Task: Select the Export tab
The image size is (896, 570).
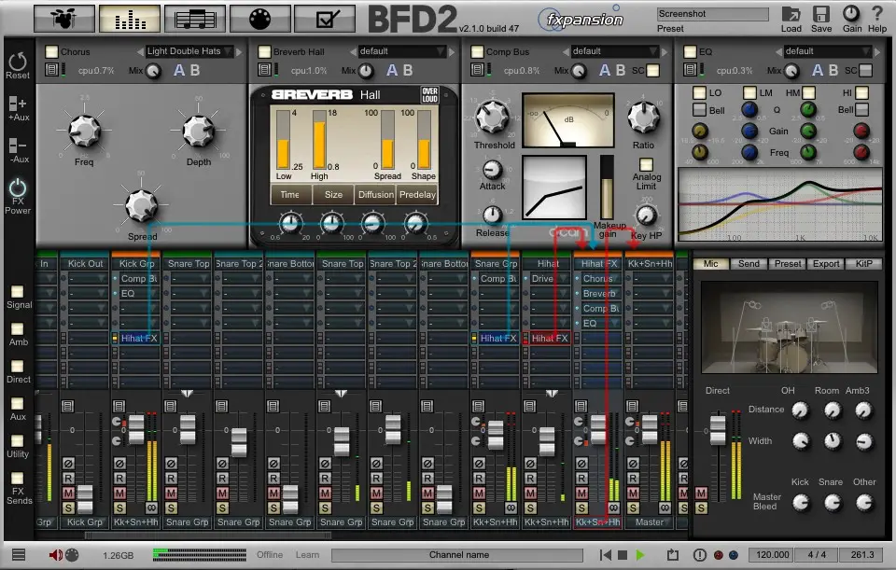Action: click(826, 264)
